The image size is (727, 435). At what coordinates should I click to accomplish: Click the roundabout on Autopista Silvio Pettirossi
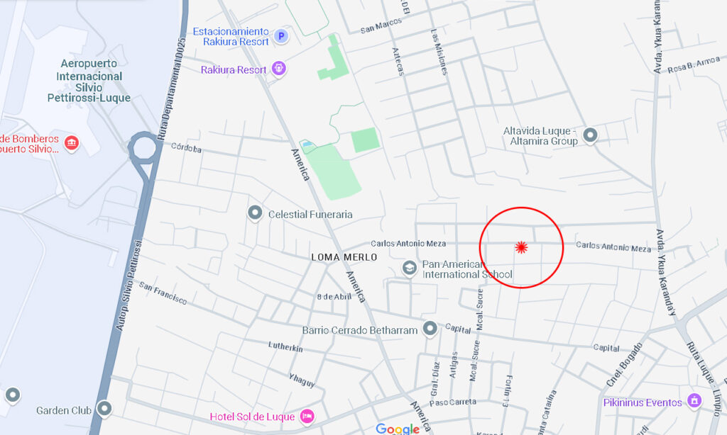point(144,148)
